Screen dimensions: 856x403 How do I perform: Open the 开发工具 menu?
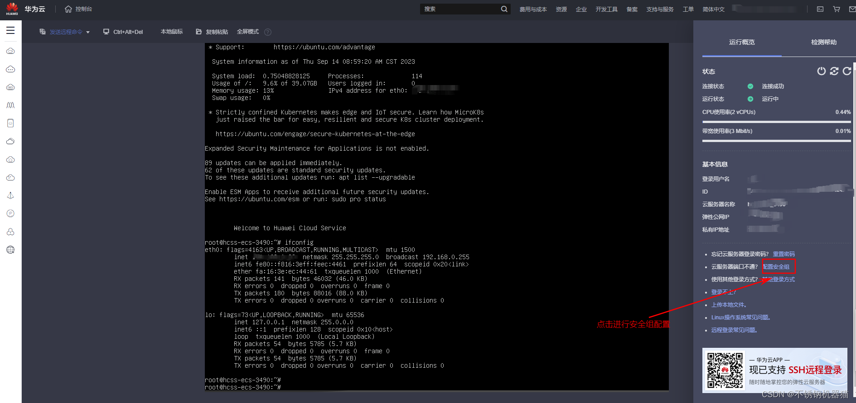coord(607,9)
